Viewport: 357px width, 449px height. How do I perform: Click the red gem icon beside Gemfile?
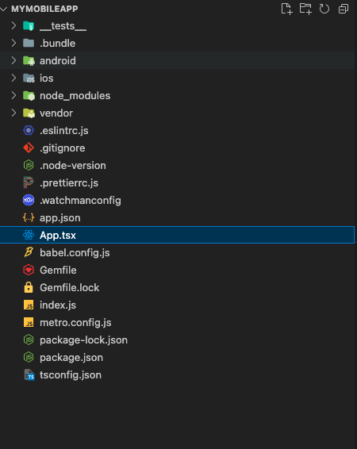pos(29,270)
